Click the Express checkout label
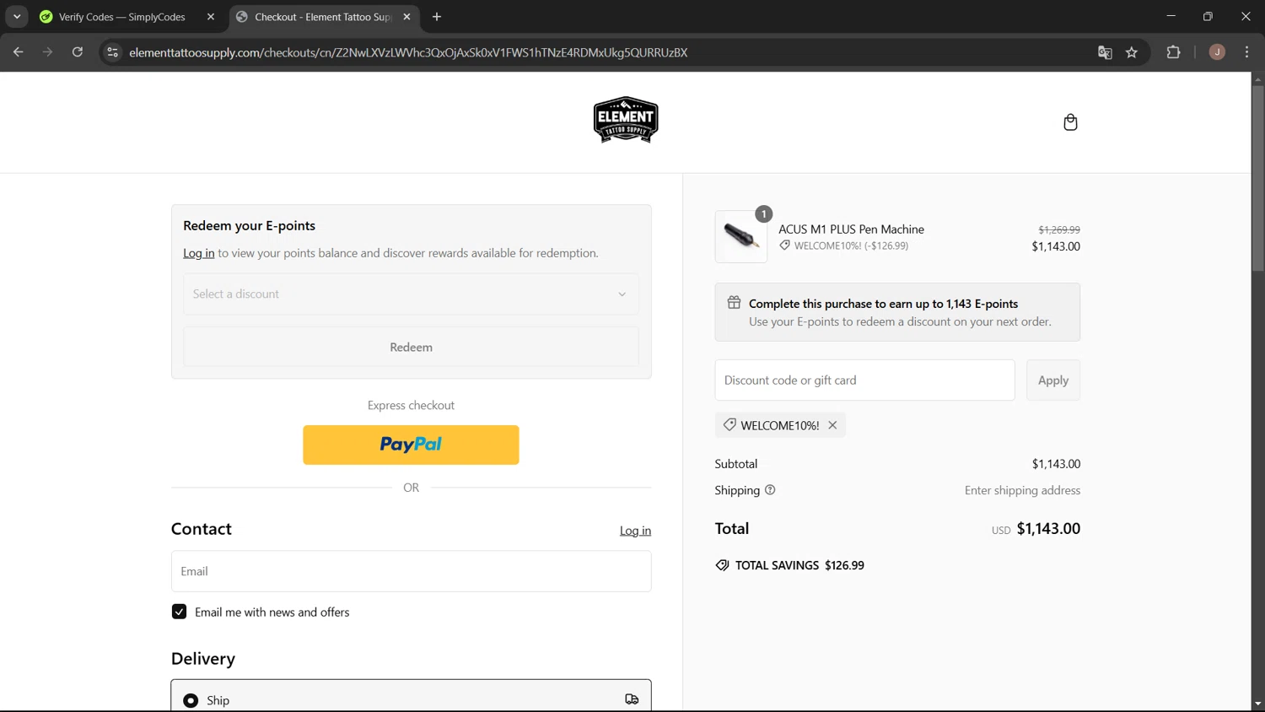The height and width of the screenshot is (712, 1265). [411, 405]
